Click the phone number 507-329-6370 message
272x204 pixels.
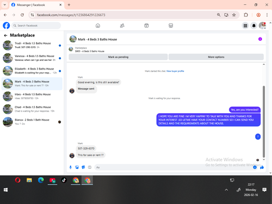click(x=86, y=149)
